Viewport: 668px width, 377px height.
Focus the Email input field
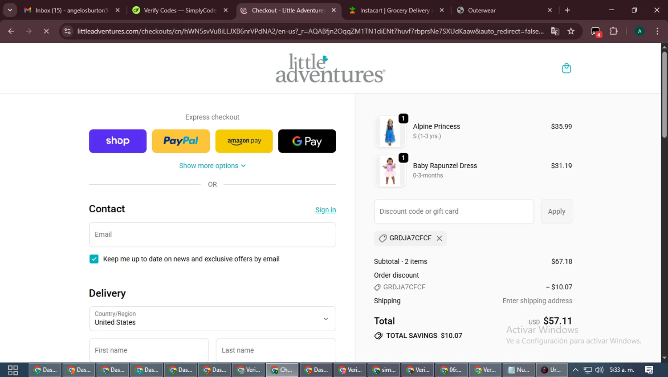(212, 235)
